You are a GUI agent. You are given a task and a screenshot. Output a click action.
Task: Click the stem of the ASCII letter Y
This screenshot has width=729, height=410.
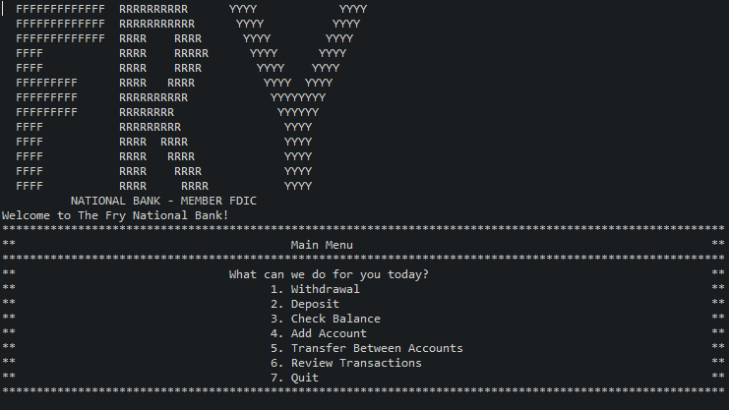[298, 156]
